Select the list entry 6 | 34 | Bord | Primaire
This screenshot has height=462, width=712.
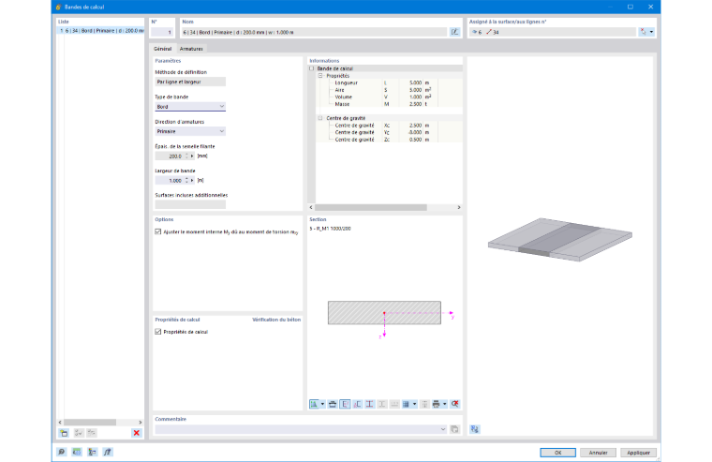coord(100,30)
